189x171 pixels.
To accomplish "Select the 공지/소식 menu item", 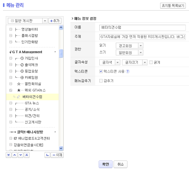I will 32,109.
